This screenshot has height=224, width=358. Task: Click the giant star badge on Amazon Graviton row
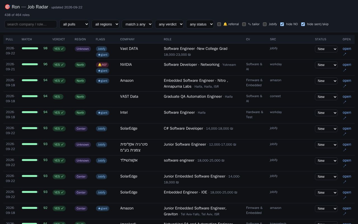click(103, 208)
